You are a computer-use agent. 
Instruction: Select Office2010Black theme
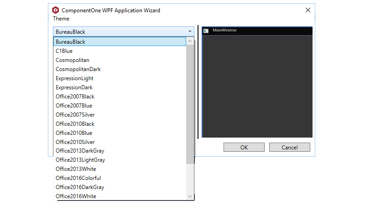[120, 123]
